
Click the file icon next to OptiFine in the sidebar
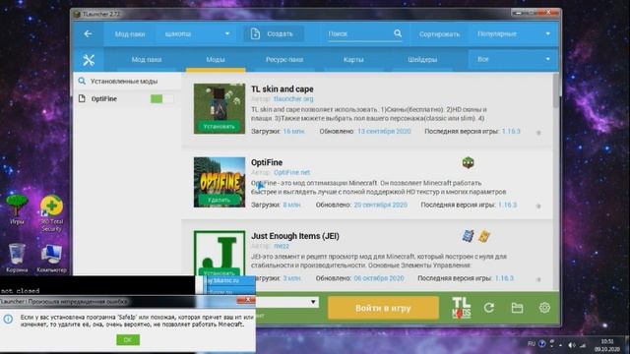[x=82, y=98]
